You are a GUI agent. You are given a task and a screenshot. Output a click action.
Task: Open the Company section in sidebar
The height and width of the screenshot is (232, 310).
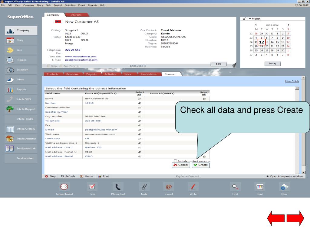pos(21,31)
